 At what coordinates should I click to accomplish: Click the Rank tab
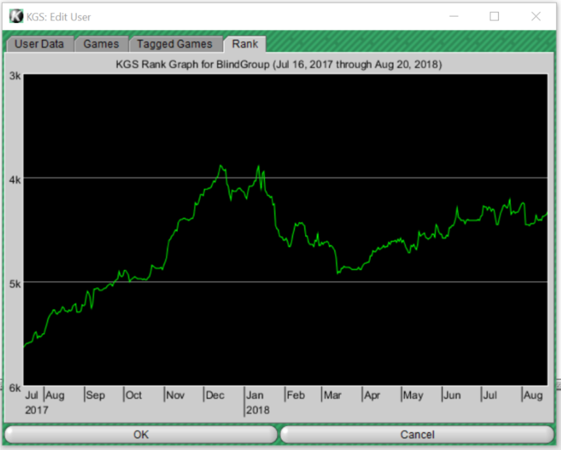245,44
